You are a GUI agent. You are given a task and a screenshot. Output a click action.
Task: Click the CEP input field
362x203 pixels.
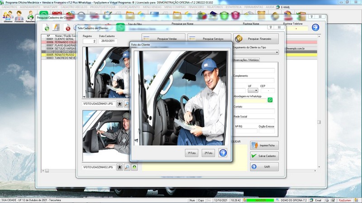[x=267, y=91]
